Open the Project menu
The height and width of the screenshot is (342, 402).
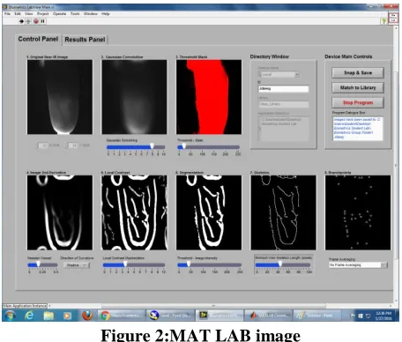(42, 13)
